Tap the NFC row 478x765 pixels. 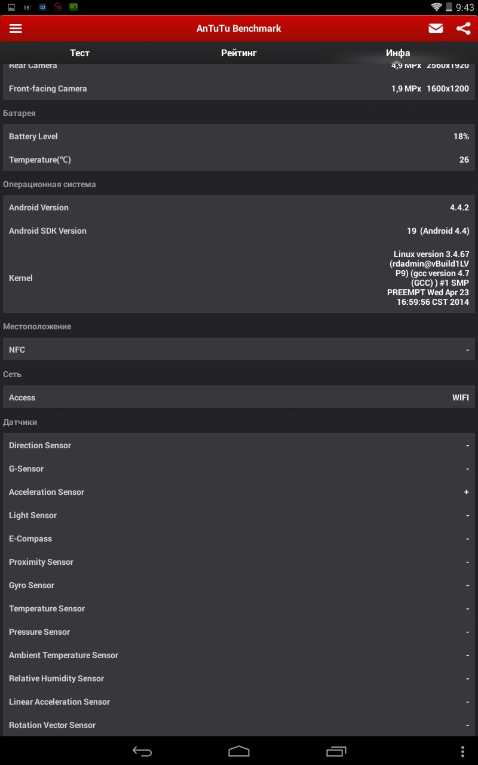(239, 350)
